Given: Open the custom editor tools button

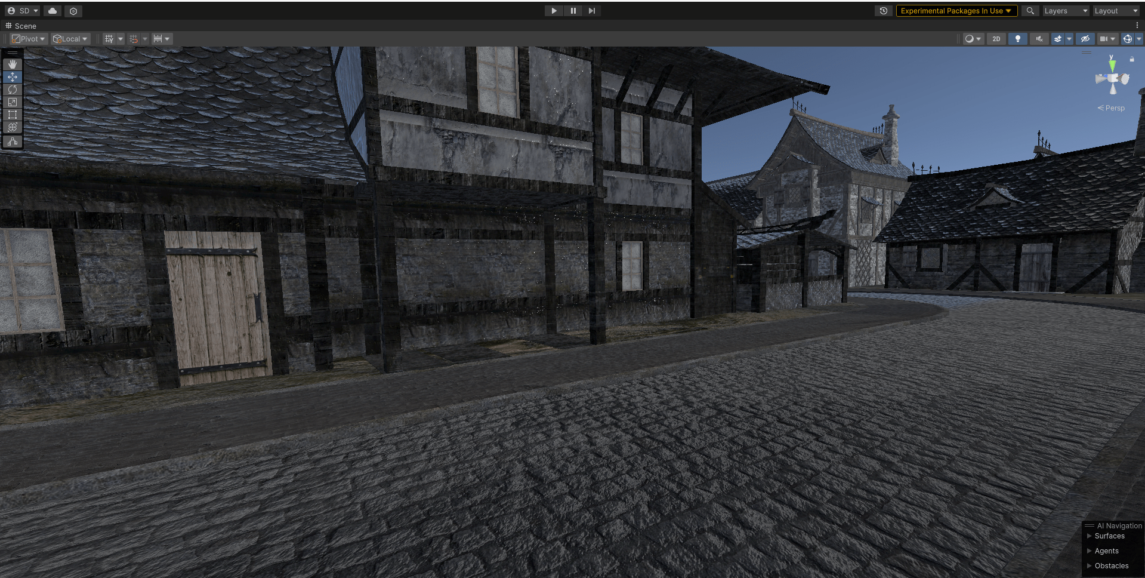Looking at the screenshot, I should (x=13, y=142).
